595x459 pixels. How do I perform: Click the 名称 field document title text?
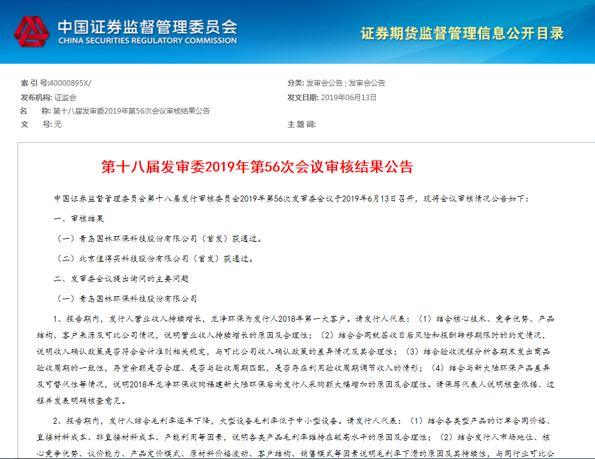[x=131, y=110]
